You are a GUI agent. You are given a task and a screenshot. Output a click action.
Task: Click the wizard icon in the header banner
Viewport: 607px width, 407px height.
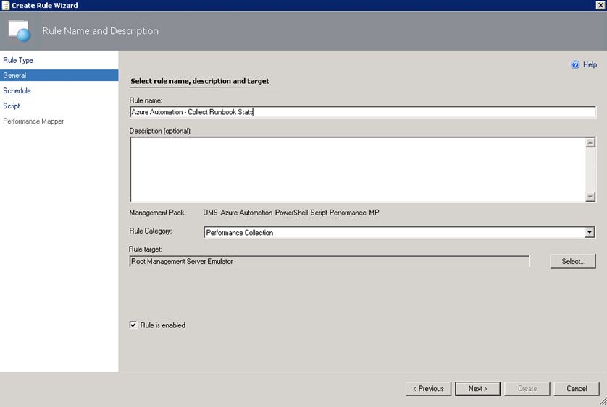tap(20, 31)
